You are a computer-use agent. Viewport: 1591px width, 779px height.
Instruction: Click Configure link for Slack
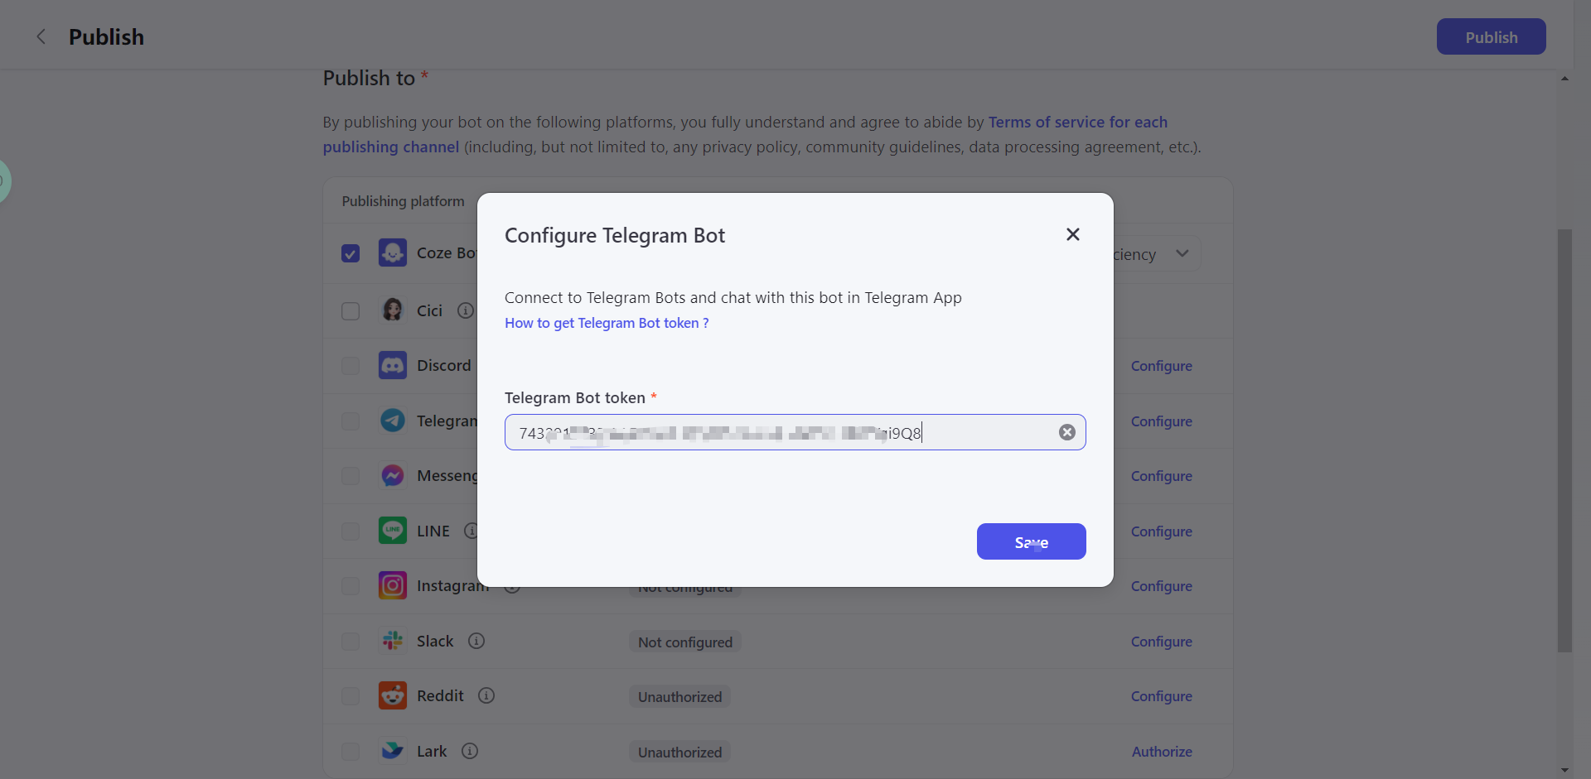point(1161,642)
